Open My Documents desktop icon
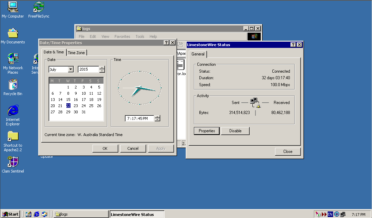This screenshot has width=372, height=218. click(13, 36)
